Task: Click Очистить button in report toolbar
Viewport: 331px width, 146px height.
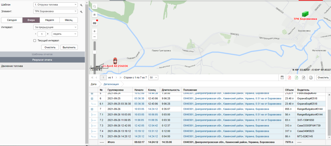Action: [323, 78]
